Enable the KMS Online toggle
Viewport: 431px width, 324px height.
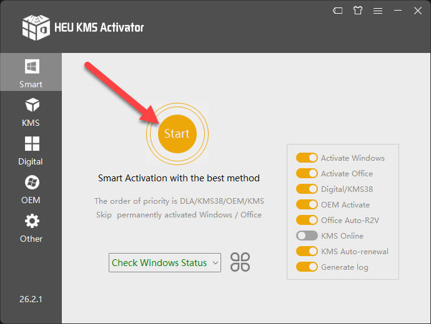(307, 236)
